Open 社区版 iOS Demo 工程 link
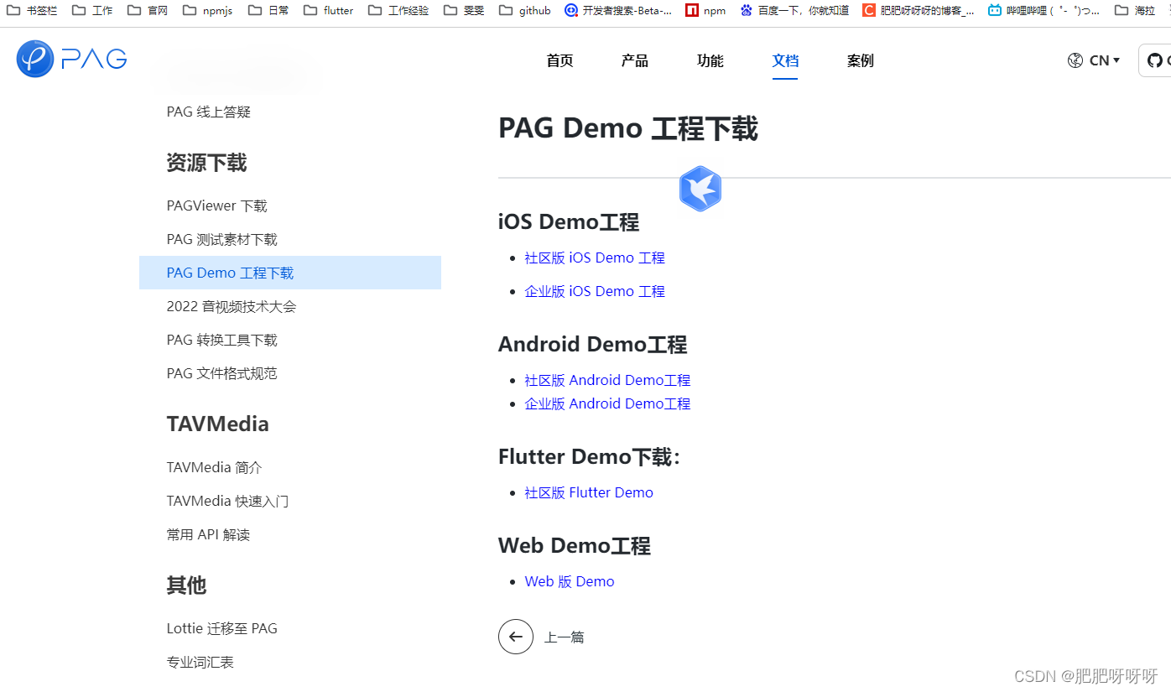 click(x=595, y=258)
